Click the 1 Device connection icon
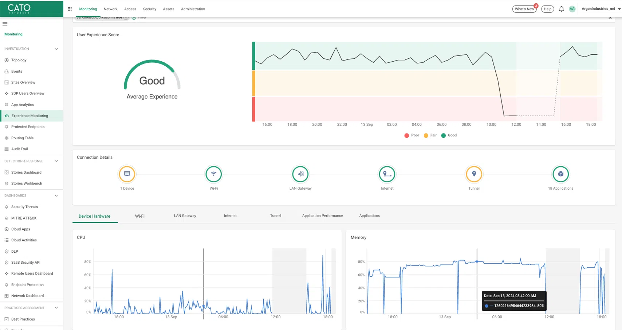Image resolution: width=622 pixels, height=330 pixels. point(127,174)
